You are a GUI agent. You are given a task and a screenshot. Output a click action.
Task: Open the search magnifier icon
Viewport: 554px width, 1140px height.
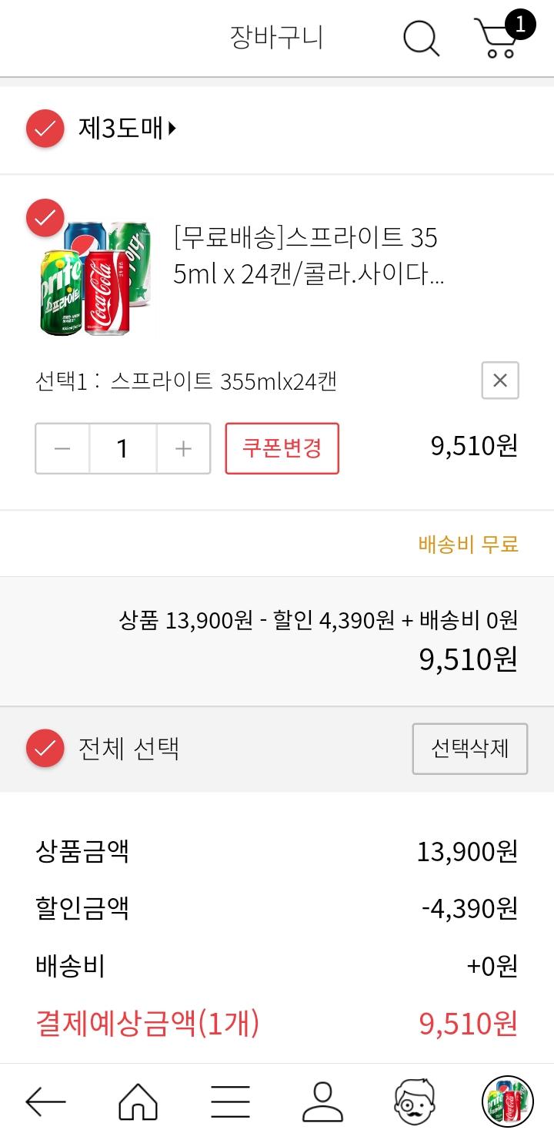(x=421, y=38)
